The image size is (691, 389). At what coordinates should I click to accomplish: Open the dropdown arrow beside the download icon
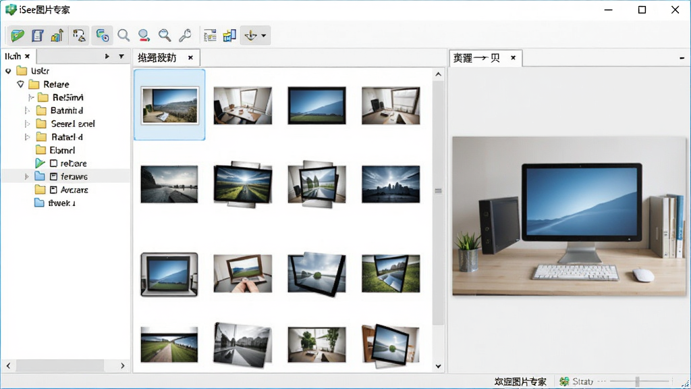pyautogui.click(x=264, y=36)
